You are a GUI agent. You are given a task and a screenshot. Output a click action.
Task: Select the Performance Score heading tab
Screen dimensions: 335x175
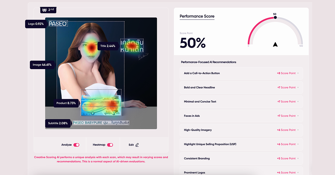tap(197, 16)
